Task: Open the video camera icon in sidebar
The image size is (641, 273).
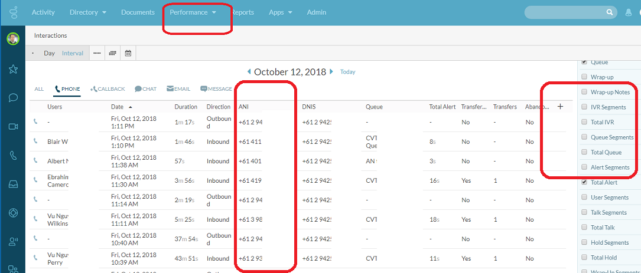Action: (13, 127)
